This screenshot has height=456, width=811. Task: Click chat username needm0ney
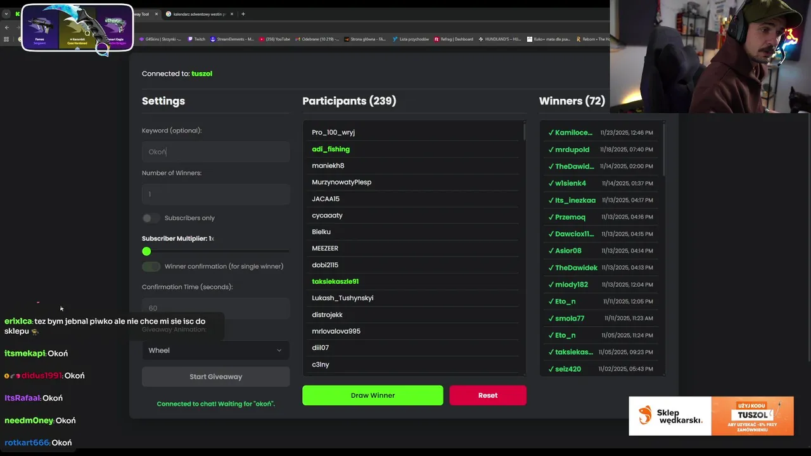coord(29,421)
